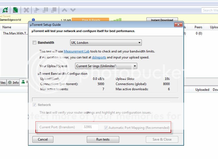Move the torrent down the queue
This screenshot has width=218, height=159.
73,10
